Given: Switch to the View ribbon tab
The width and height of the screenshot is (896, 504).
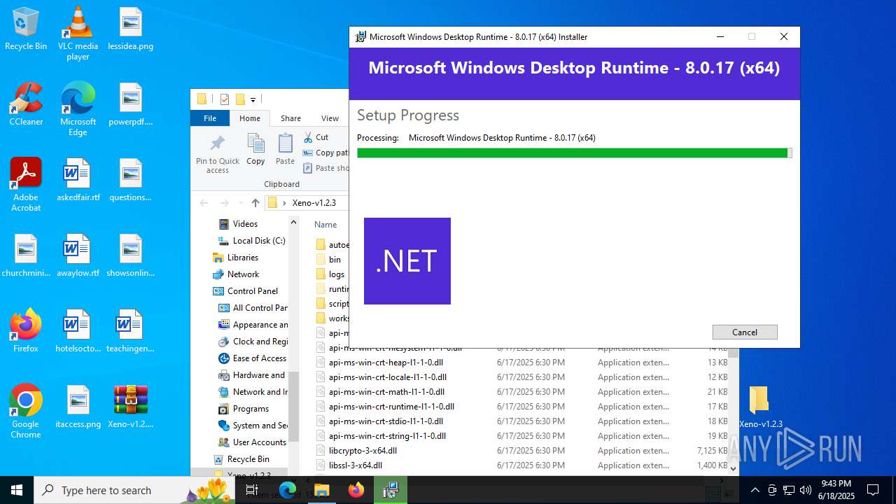Looking at the screenshot, I should pyautogui.click(x=330, y=118).
